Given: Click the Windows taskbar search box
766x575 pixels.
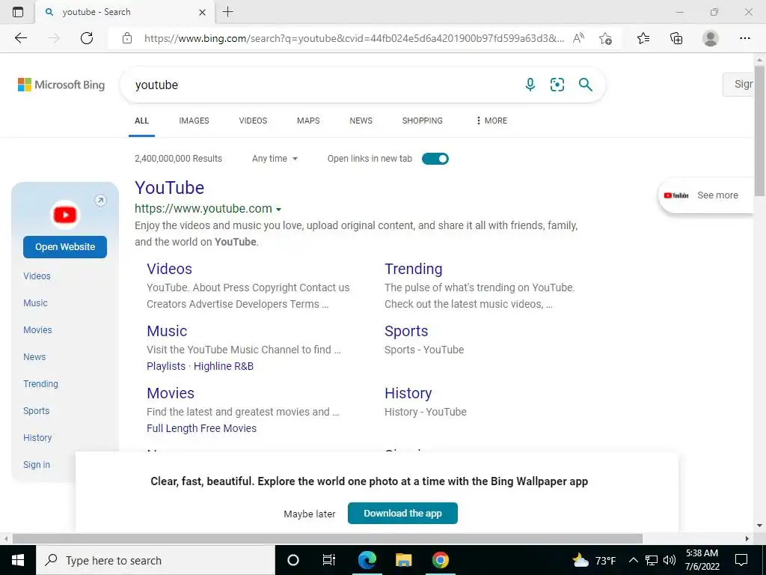Looking at the screenshot, I should (x=156, y=560).
